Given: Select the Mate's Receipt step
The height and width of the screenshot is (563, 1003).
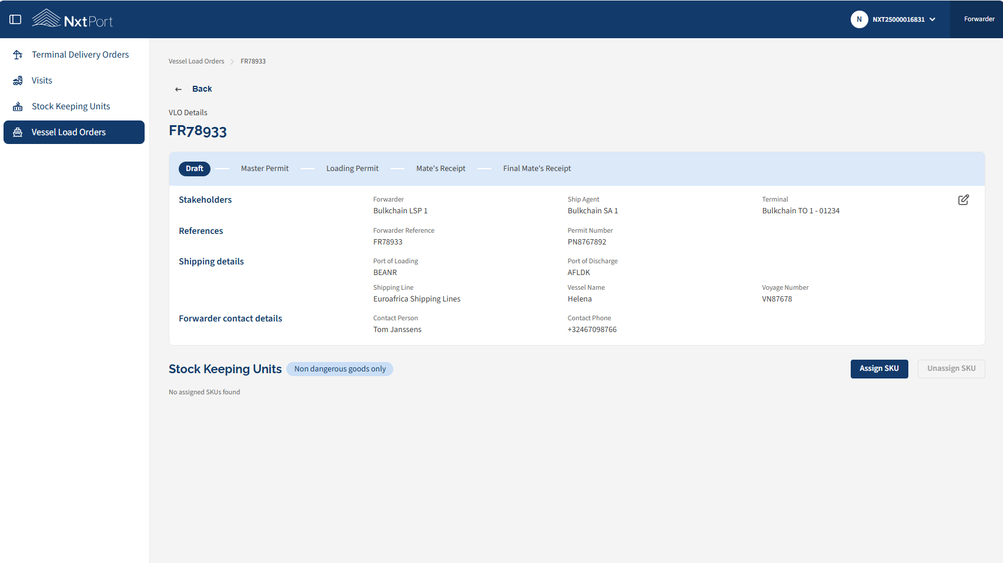Looking at the screenshot, I should pyautogui.click(x=441, y=169).
